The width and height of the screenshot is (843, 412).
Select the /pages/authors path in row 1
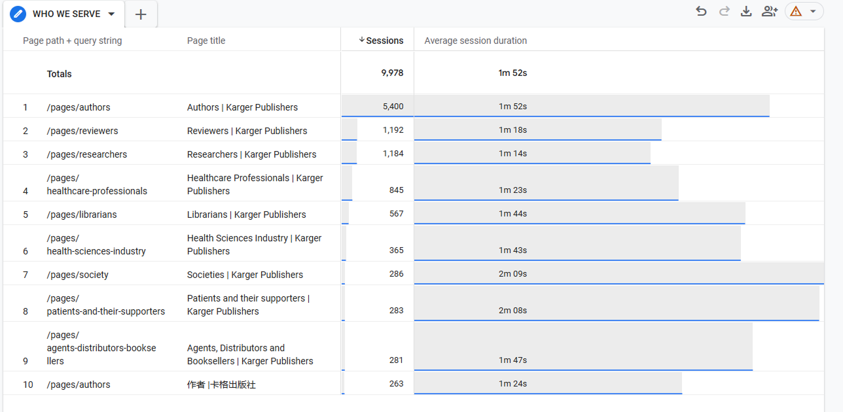(x=79, y=107)
